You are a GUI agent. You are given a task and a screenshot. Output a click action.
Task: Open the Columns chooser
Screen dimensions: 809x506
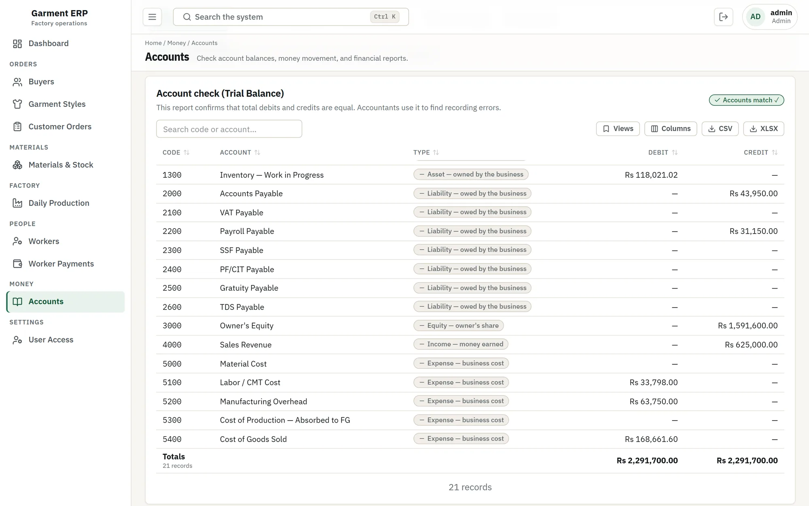pyautogui.click(x=671, y=129)
